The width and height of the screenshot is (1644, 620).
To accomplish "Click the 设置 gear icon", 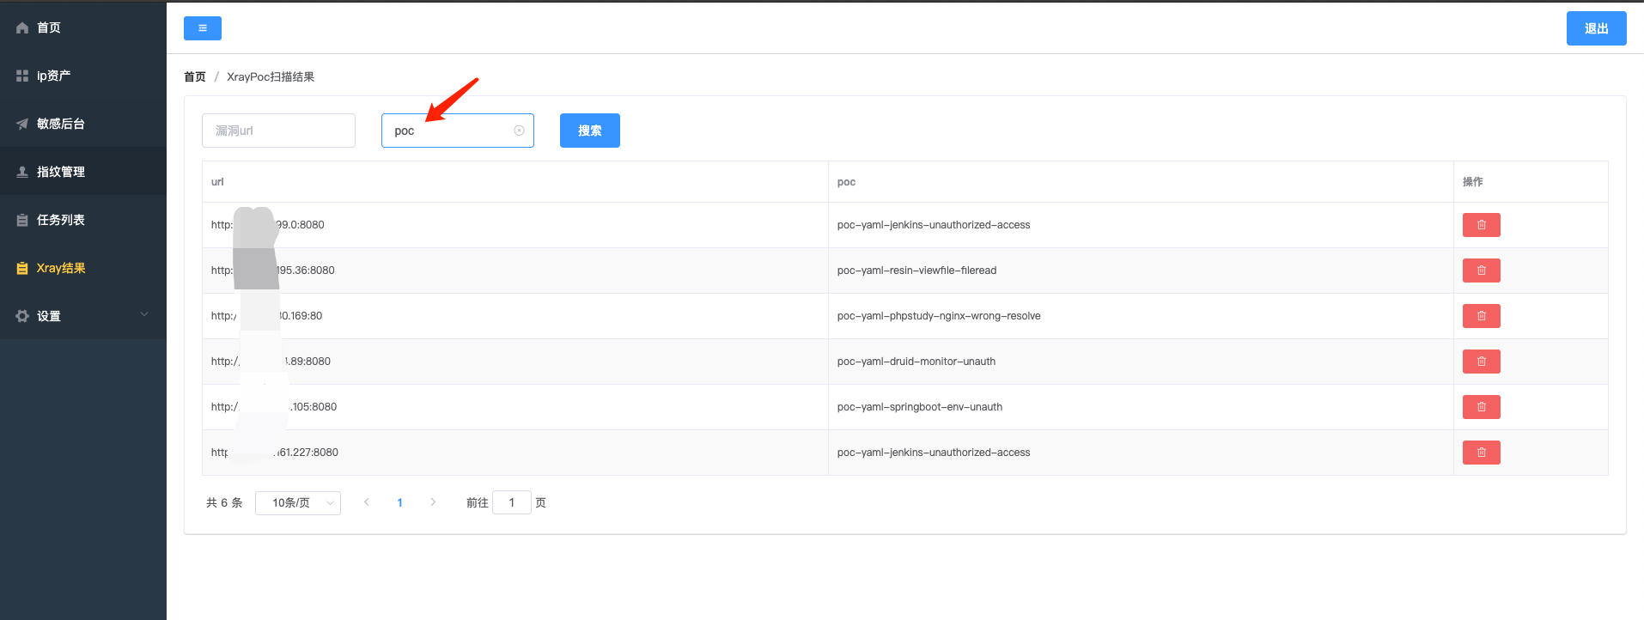I will click(22, 316).
